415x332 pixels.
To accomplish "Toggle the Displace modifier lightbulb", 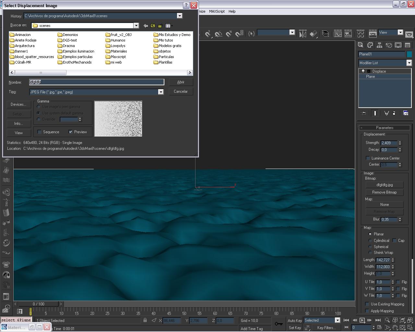I will (363, 71).
